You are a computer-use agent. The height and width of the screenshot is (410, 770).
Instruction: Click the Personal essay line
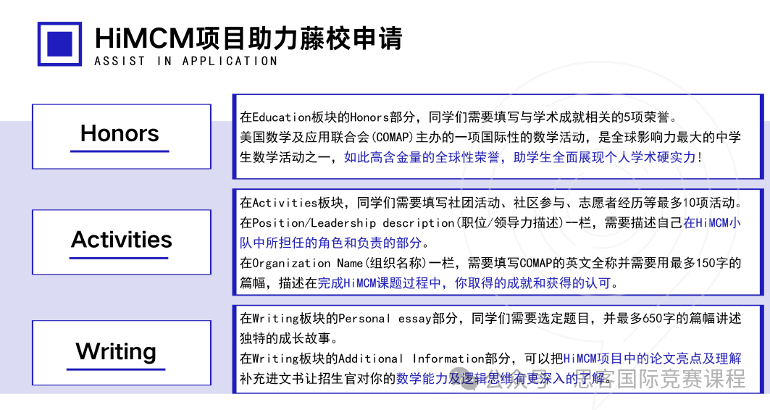click(490, 319)
